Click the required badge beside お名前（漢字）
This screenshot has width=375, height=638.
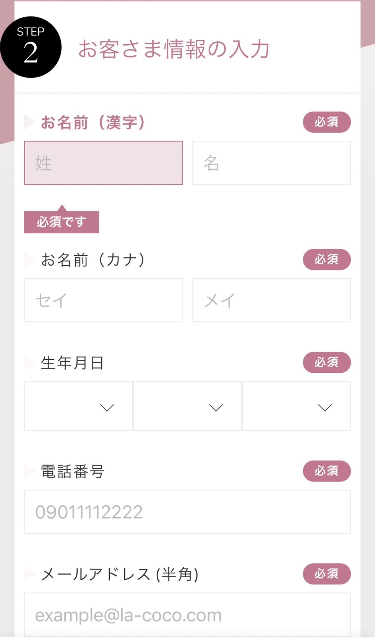(326, 122)
